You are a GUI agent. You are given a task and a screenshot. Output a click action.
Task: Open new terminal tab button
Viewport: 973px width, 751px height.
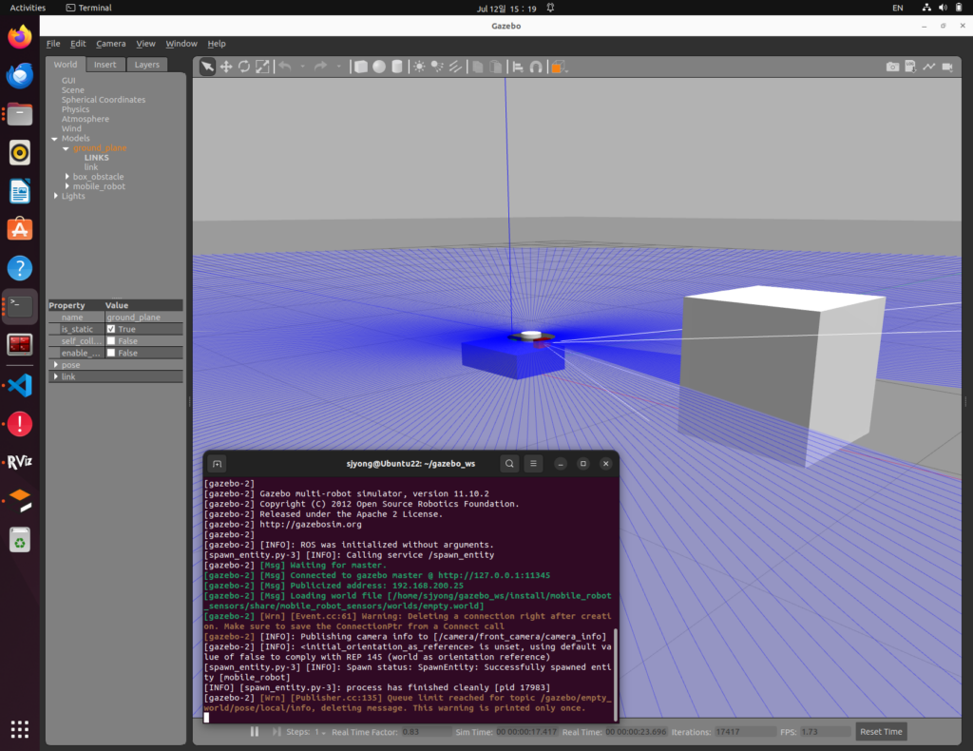[x=218, y=464]
